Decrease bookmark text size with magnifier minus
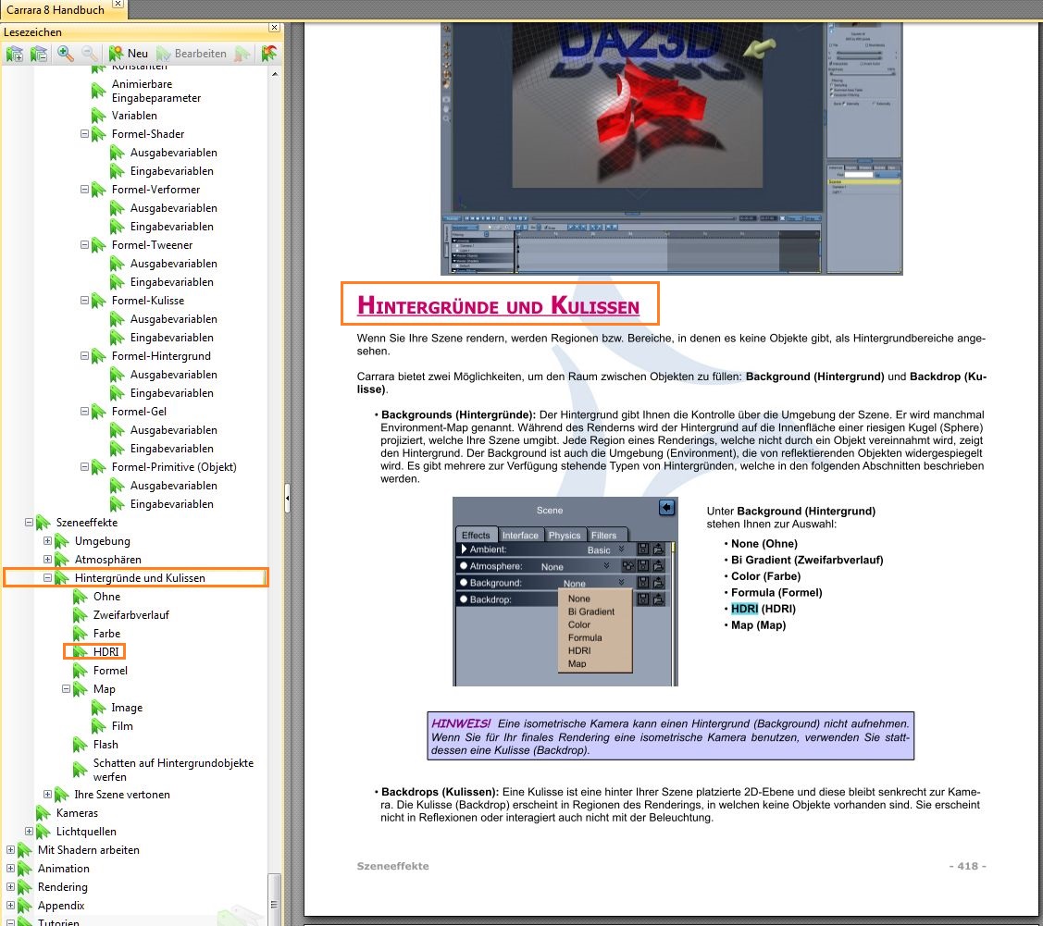This screenshot has height=926, width=1043. 89,53
